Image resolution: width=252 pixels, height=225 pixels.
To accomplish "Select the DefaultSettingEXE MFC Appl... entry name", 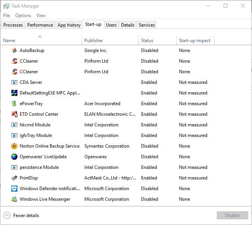I will [50, 93].
